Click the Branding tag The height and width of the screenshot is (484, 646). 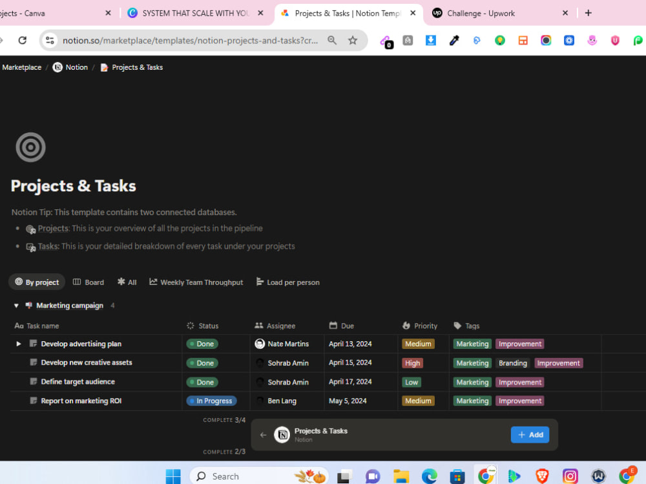click(x=512, y=363)
